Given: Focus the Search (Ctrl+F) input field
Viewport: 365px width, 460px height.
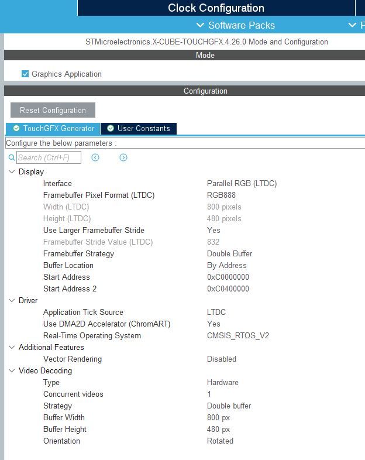Looking at the screenshot, I should (x=49, y=157).
